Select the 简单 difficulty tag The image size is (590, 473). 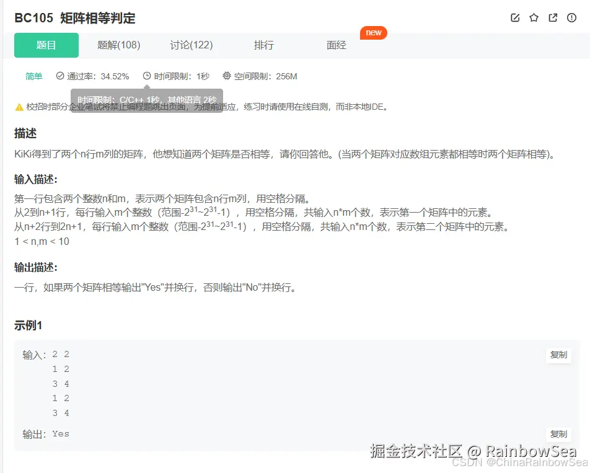tap(33, 76)
